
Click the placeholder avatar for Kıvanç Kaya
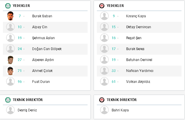click(x=104, y=16)
